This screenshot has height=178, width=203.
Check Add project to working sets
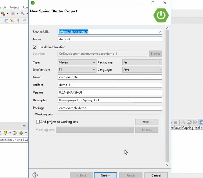38,122
